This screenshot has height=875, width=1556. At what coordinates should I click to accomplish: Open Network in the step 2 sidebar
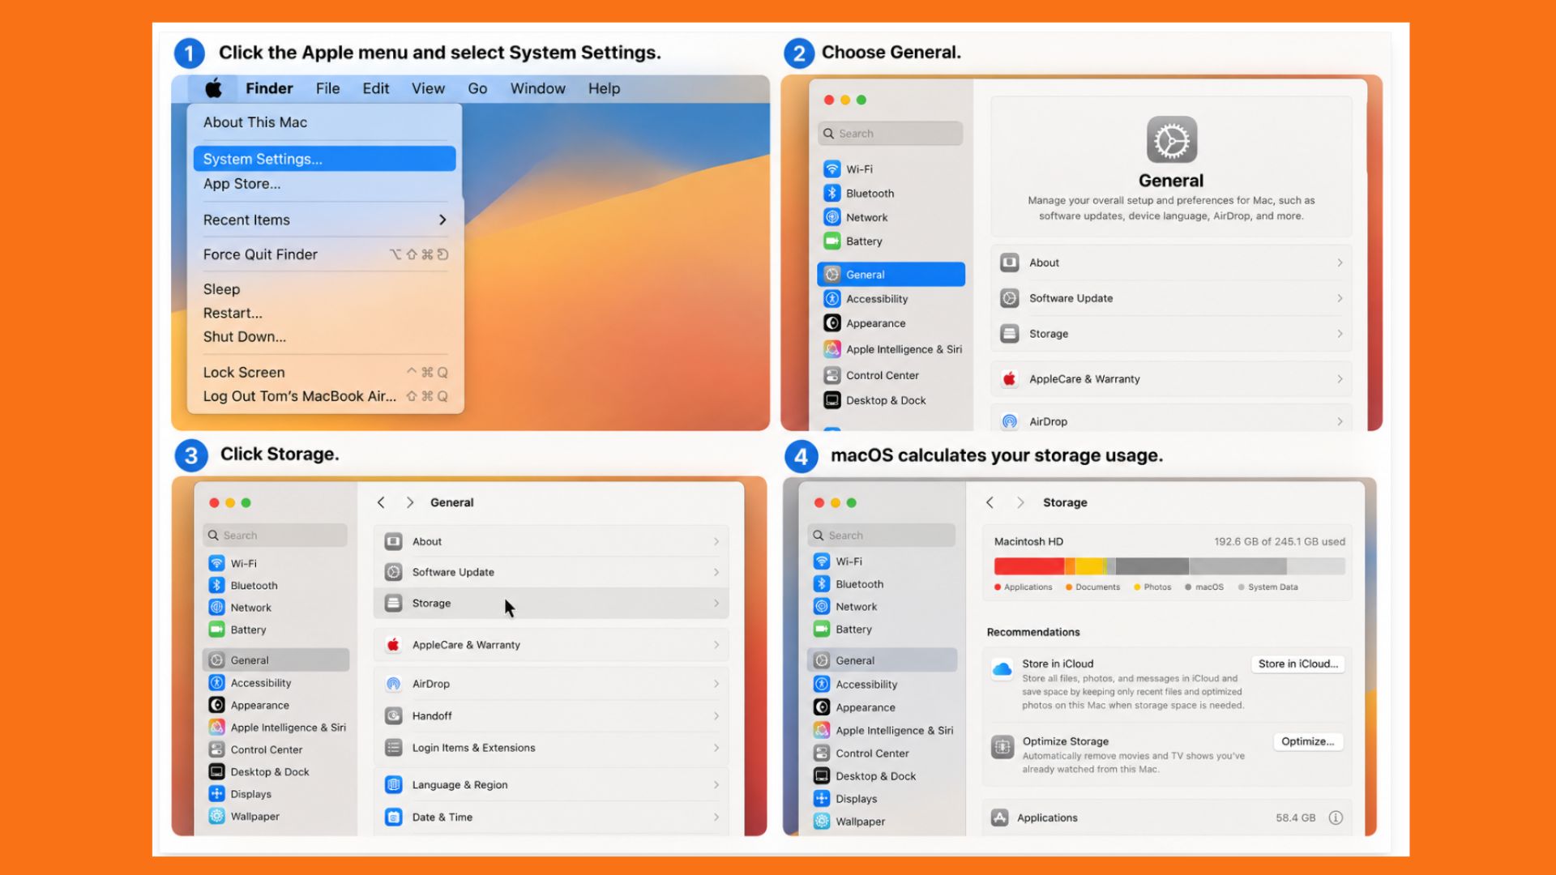866,217
